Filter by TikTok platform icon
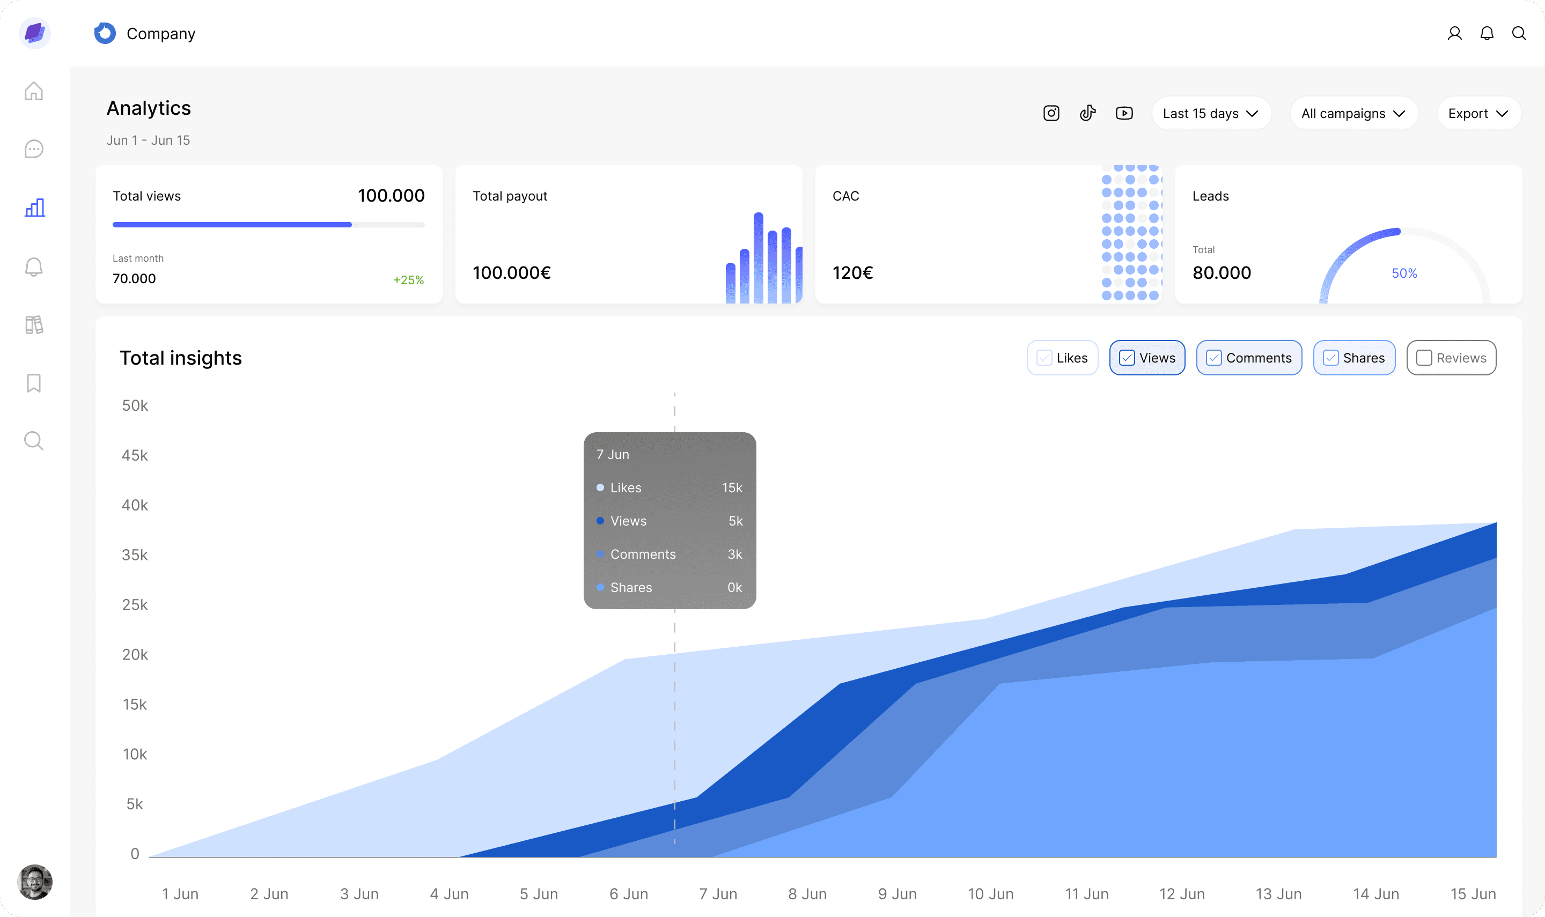1545x917 pixels. tap(1088, 113)
